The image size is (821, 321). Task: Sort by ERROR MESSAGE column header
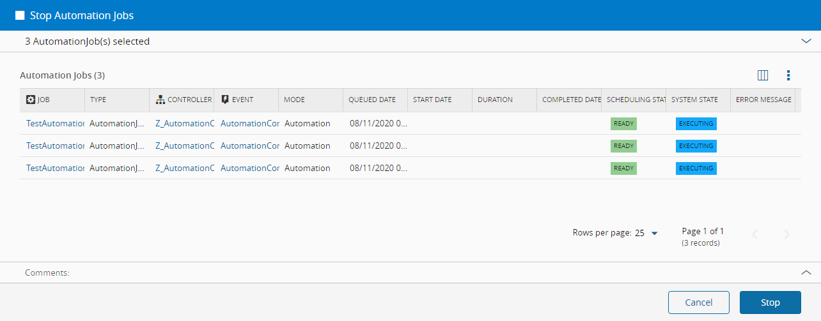(763, 100)
